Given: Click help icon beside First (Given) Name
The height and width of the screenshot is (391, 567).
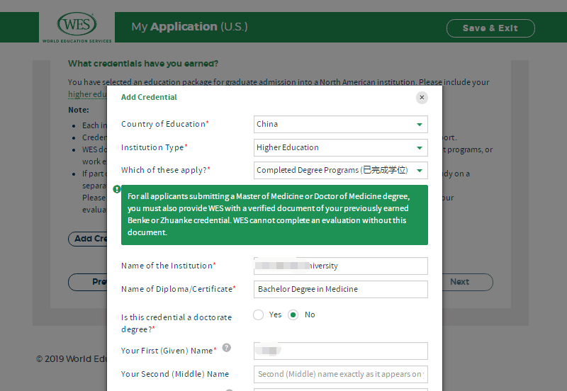Looking at the screenshot, I should [227, 348].
